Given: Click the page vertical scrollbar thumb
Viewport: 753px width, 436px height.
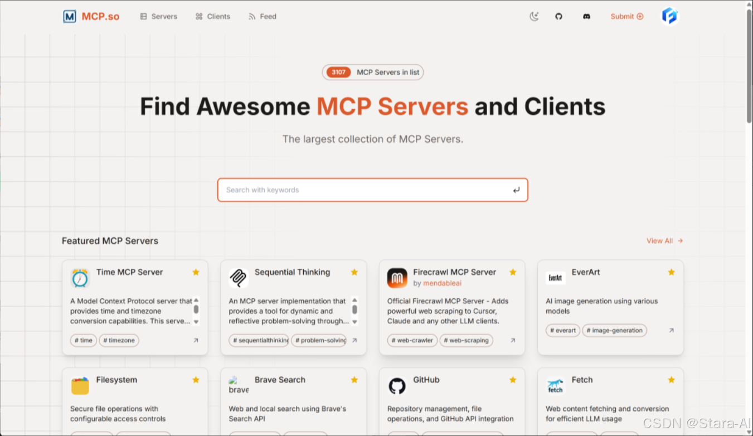Looking at the screenshot, I should pos(749,66).
